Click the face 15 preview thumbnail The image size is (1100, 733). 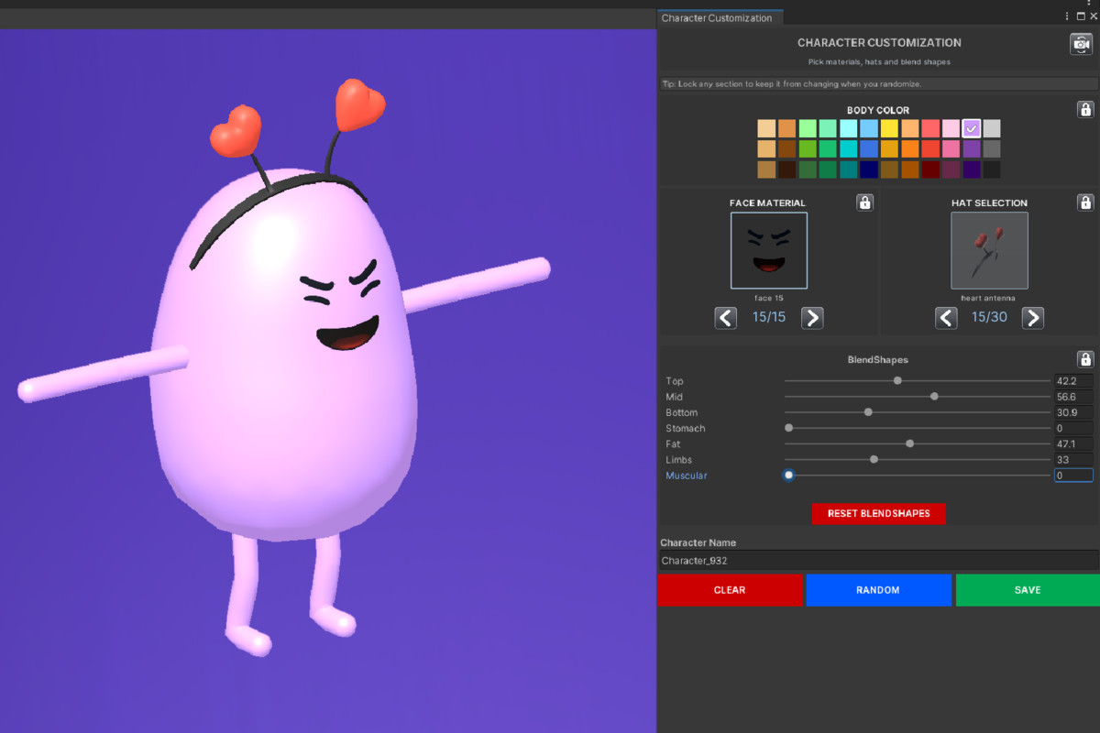[x=769, y=249]
